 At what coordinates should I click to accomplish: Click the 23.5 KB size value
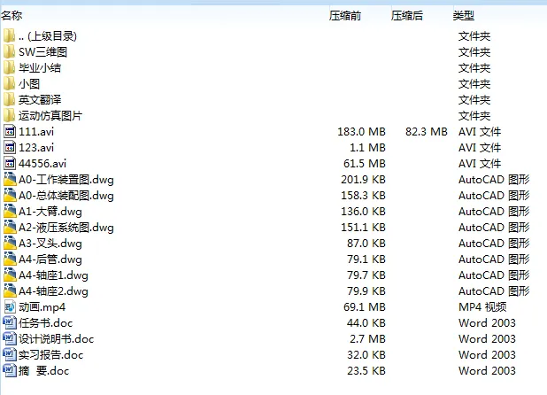pos(366,371)
